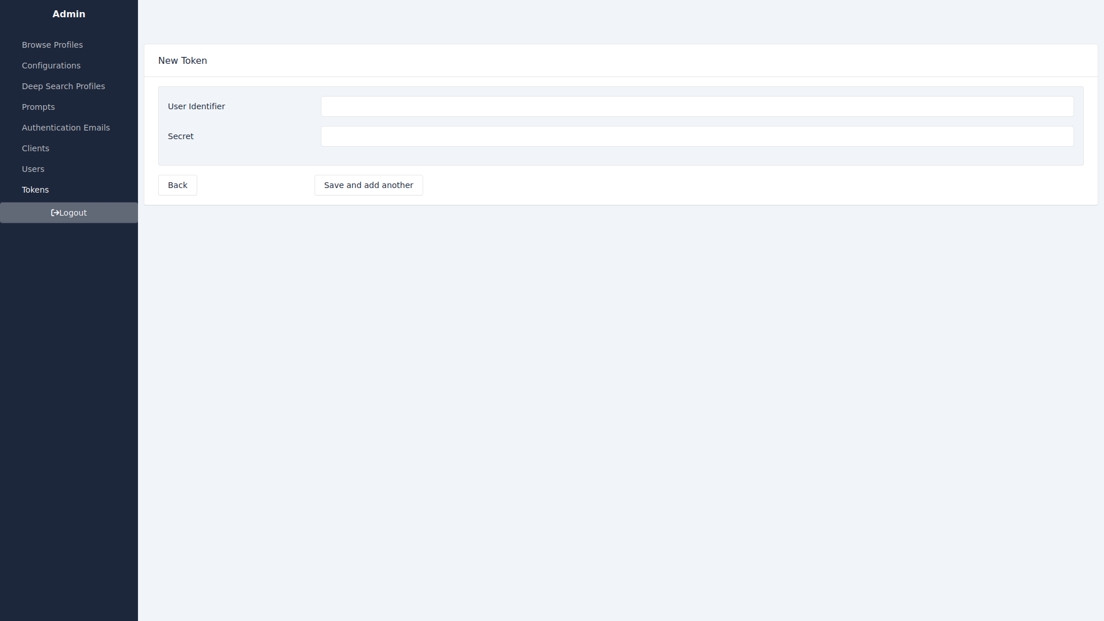Open the Users section
Screen dimensions: 1104x621
pyautogui.click(x=33, y=169)
